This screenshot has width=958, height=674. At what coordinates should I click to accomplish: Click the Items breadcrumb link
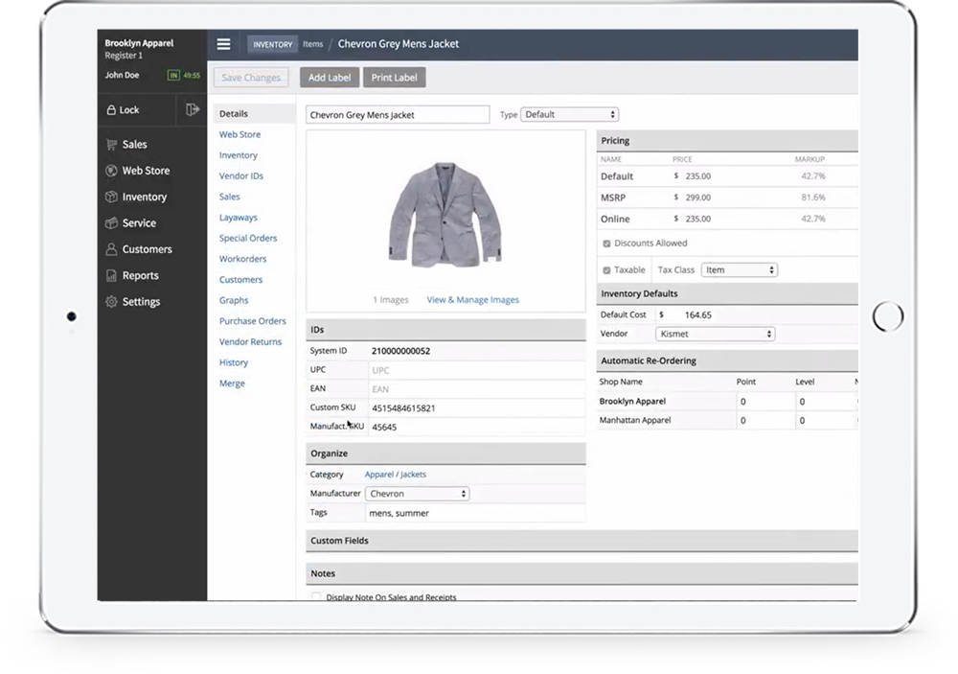click(x=313, y=44)
